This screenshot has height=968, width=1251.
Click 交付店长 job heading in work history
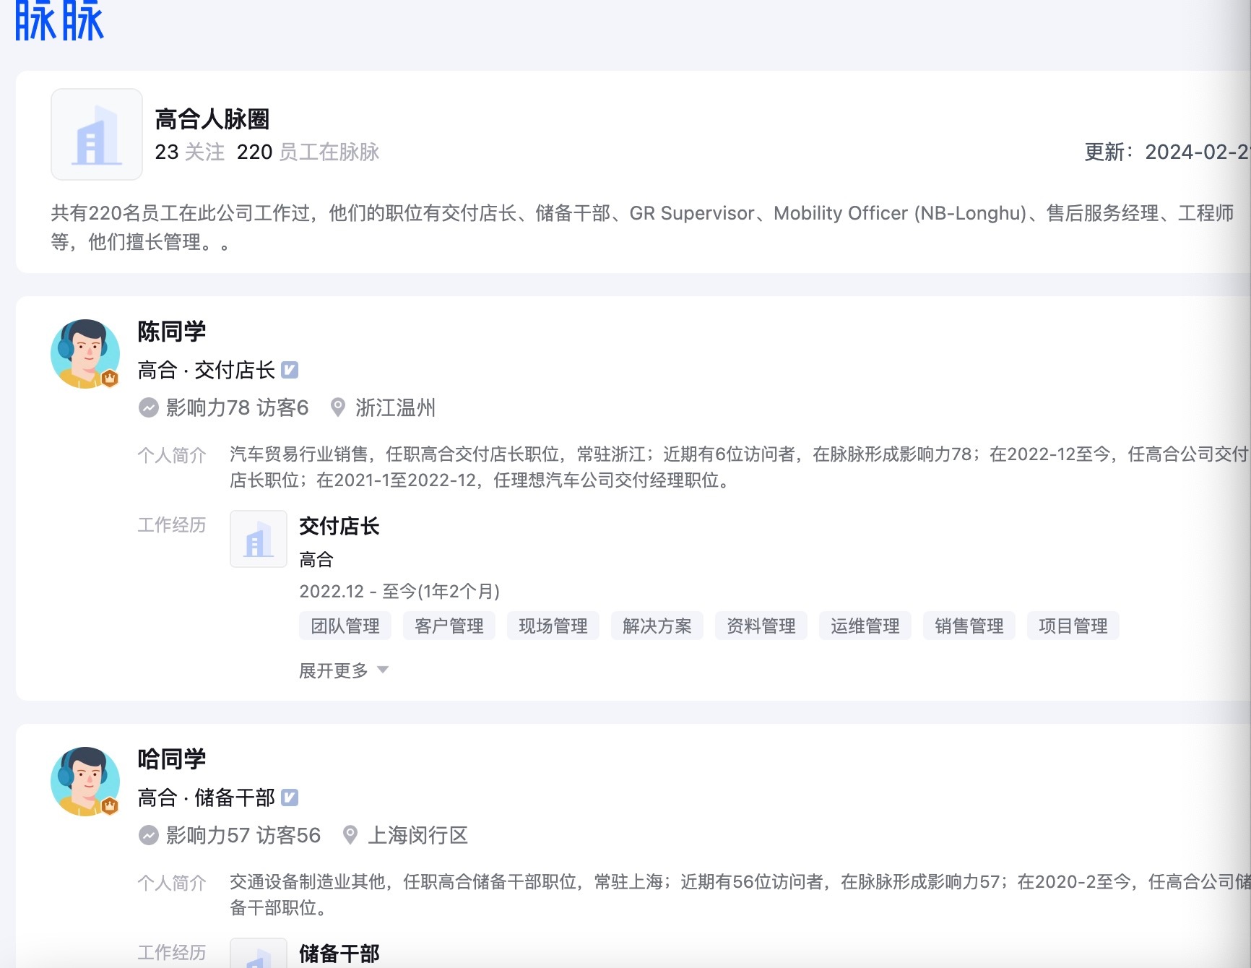click(x=339, y=526)
